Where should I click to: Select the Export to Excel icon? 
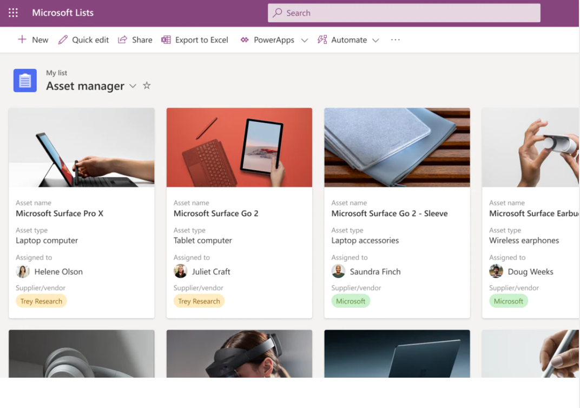[x=166, y=39]
